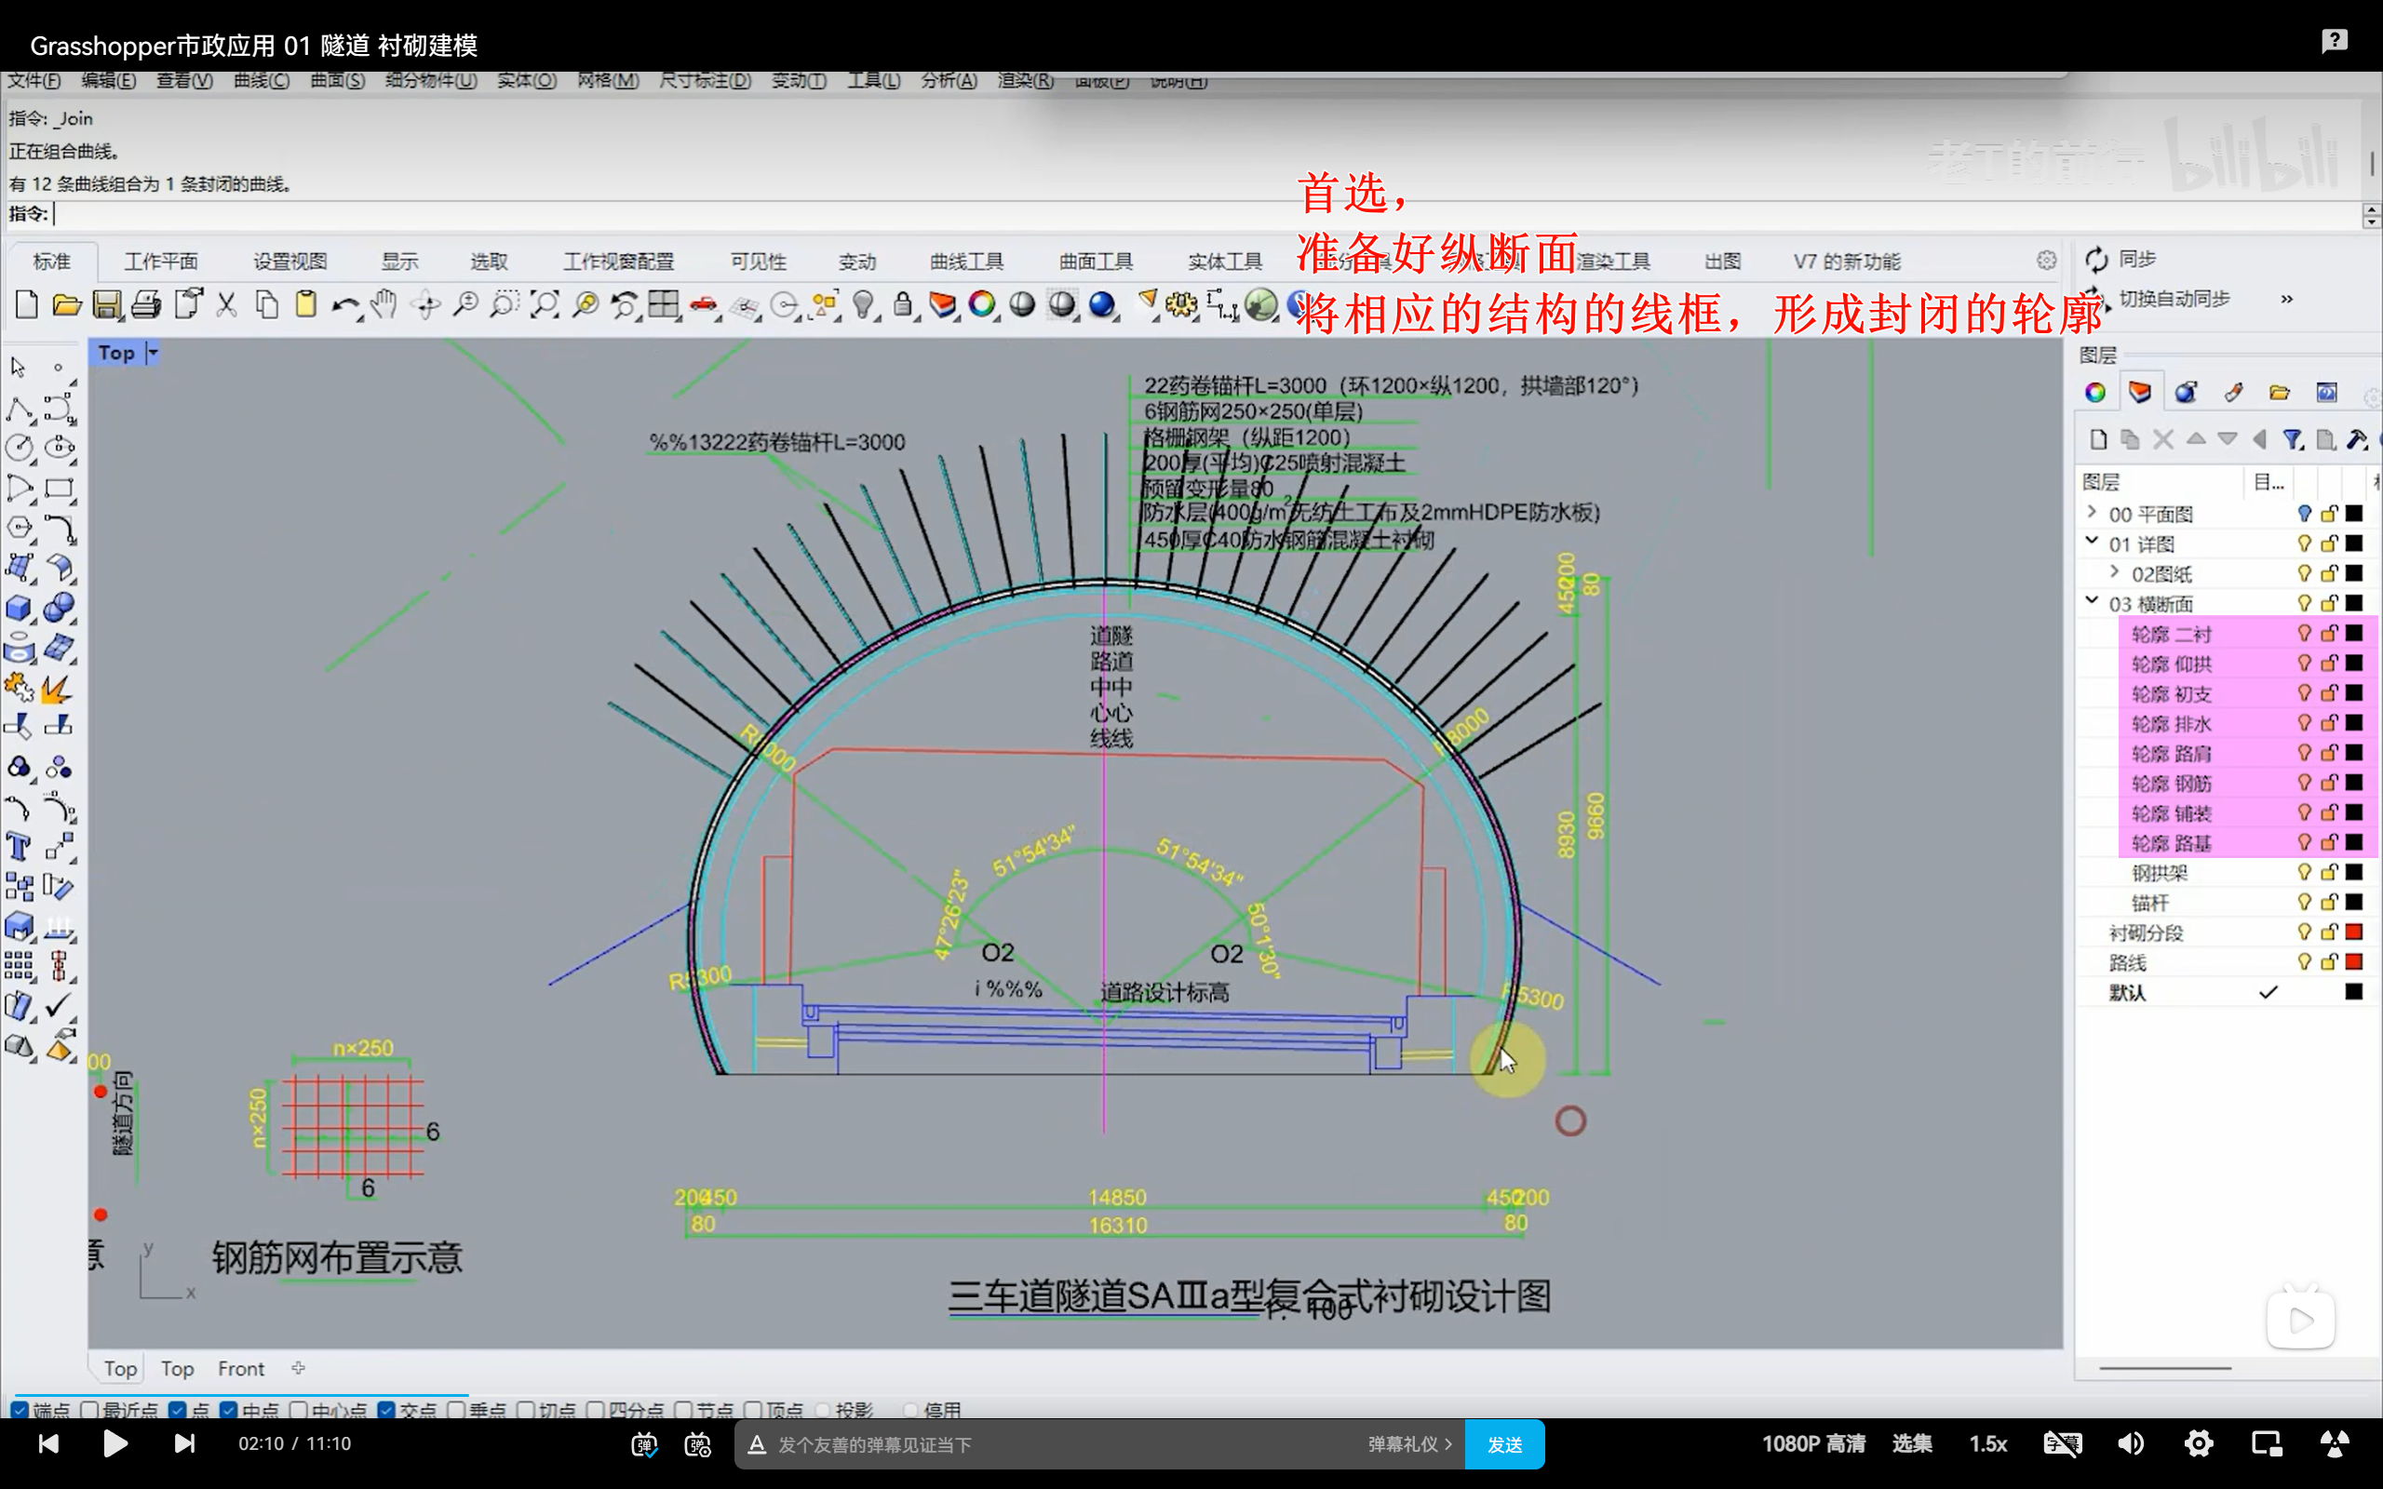This screenshot has width=2383, height=1489.
Task: Click the 发送 send button
Action: point(1503,1443)
